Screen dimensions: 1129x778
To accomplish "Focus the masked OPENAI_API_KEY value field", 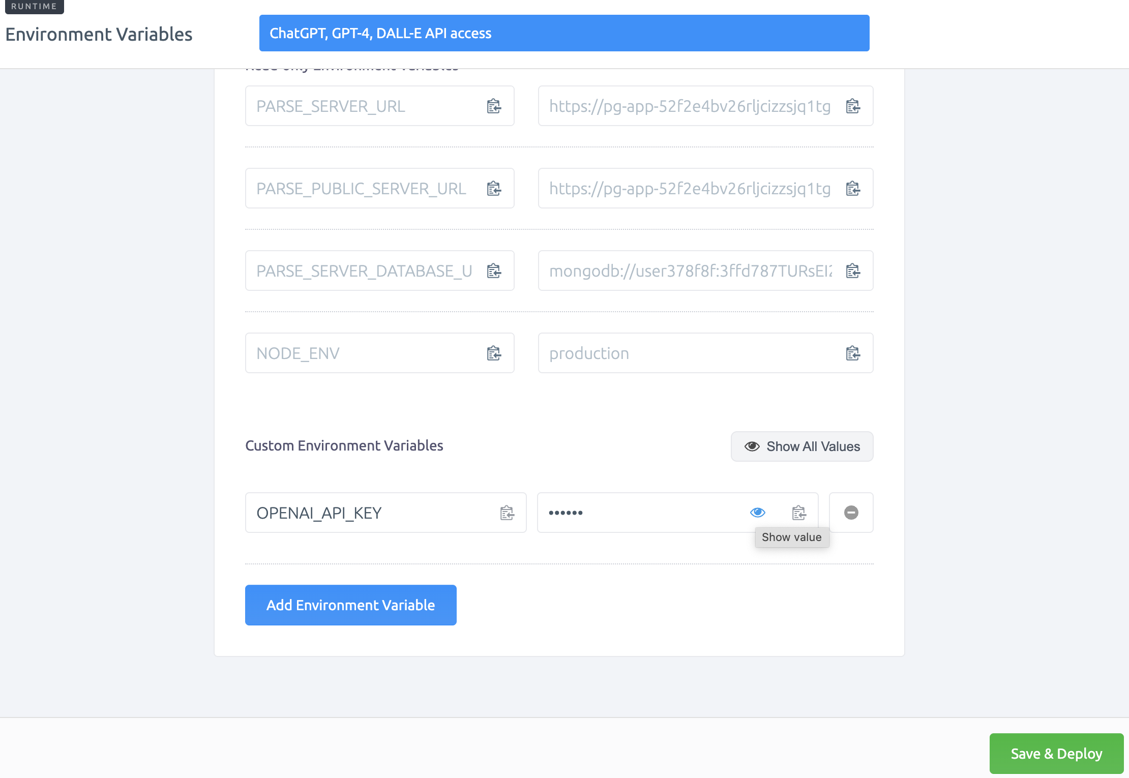I will (x=641, y=513).
